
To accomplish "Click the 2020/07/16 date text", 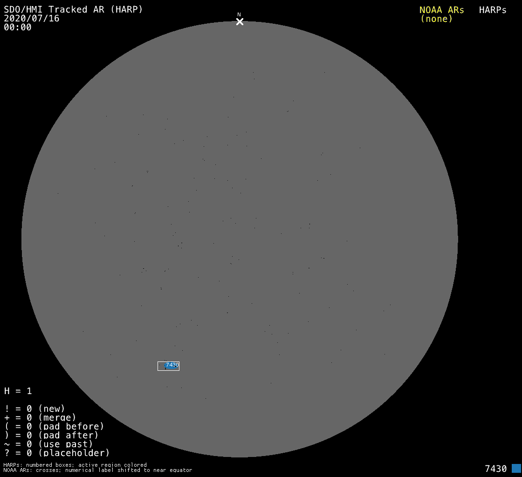I will coord(32,18).
